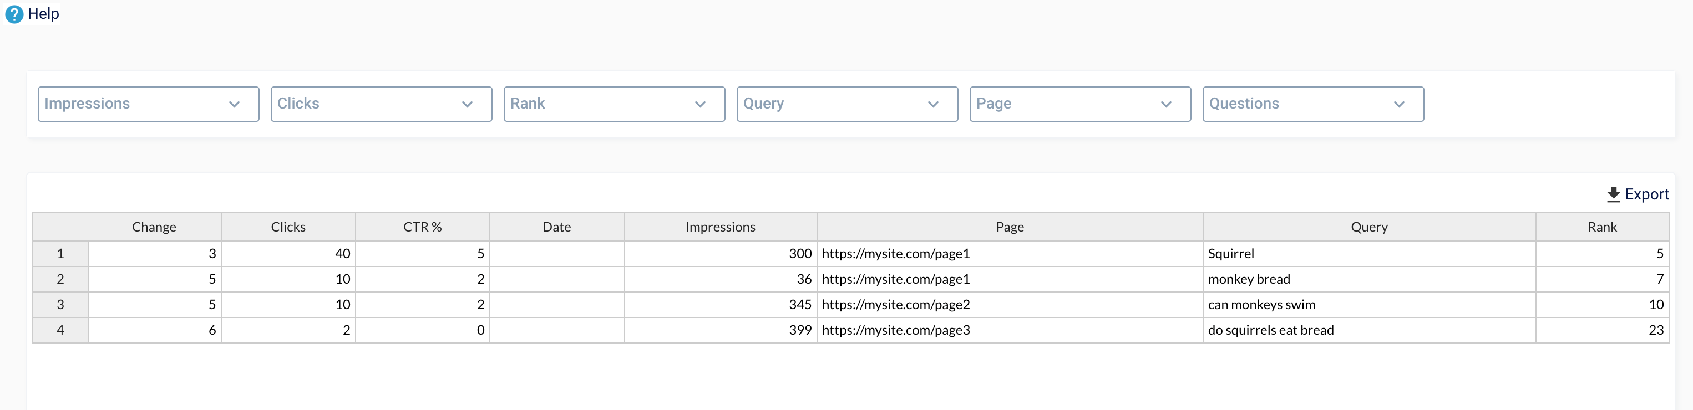Open the Page filter dropdown
1693x410 pixels.
pos(1080,104)
